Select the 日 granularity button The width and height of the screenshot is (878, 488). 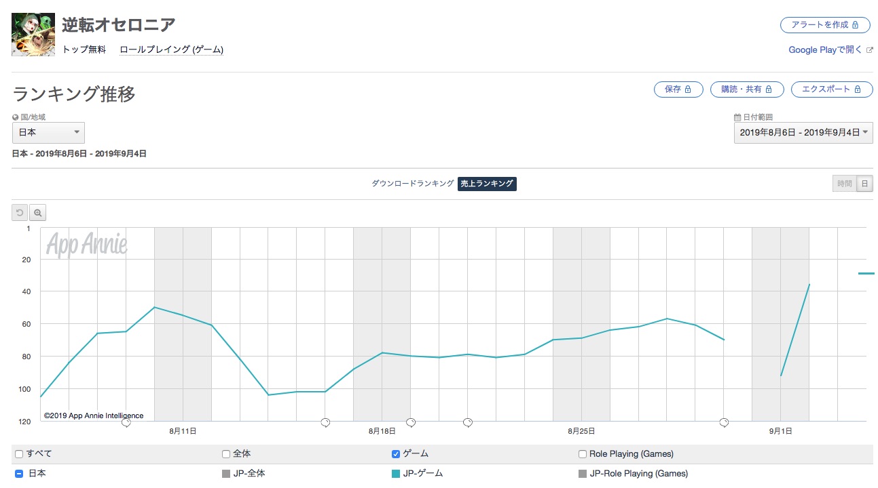pyautogui.click(x=864, y=184)
